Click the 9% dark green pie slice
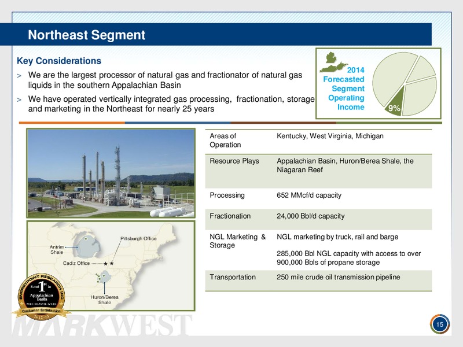Screen dimensions: 463x347 pos(394,103)
